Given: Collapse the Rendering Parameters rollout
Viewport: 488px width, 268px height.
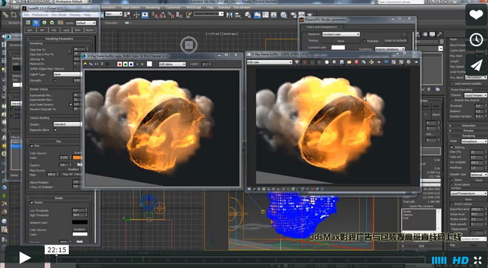Looking at the screenshot, I should (59, 39).
